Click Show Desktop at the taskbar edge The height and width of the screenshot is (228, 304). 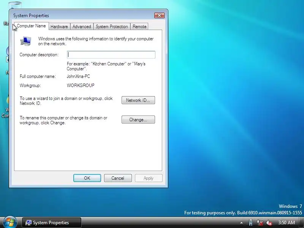tap(301, 223)
